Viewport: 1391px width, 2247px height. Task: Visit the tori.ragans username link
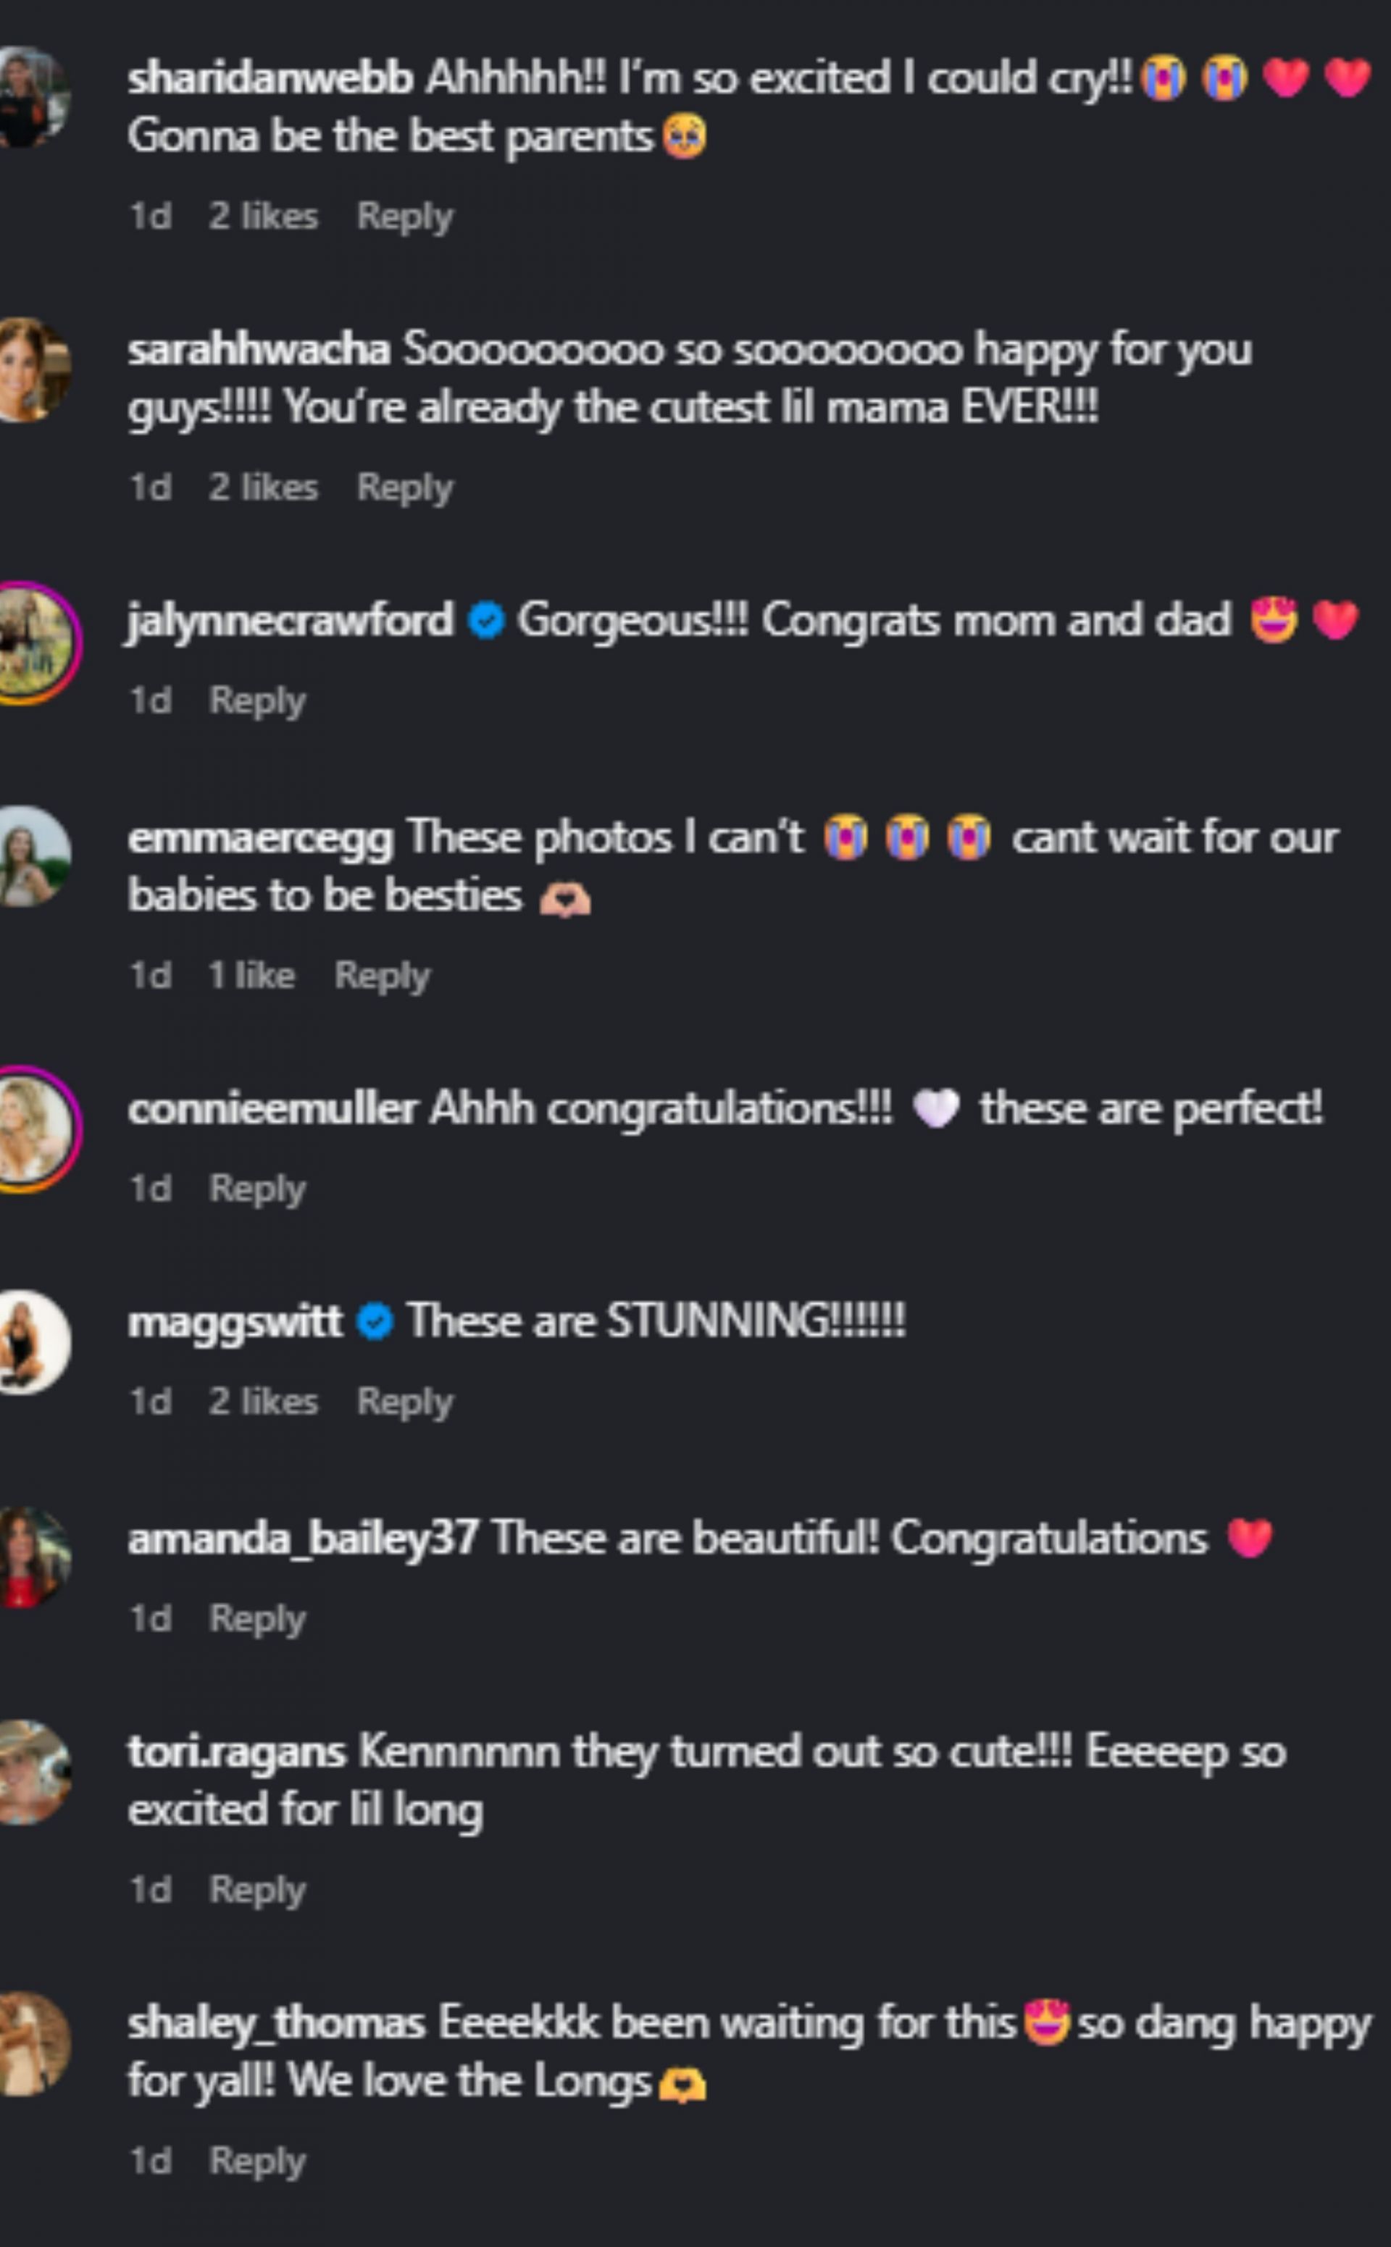coord(236,1752)
